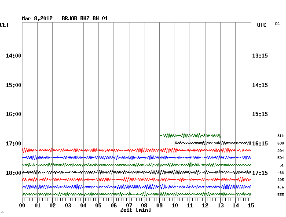Click the DC offset value 594
The image size is (286, 217).
tap(281, 158)
